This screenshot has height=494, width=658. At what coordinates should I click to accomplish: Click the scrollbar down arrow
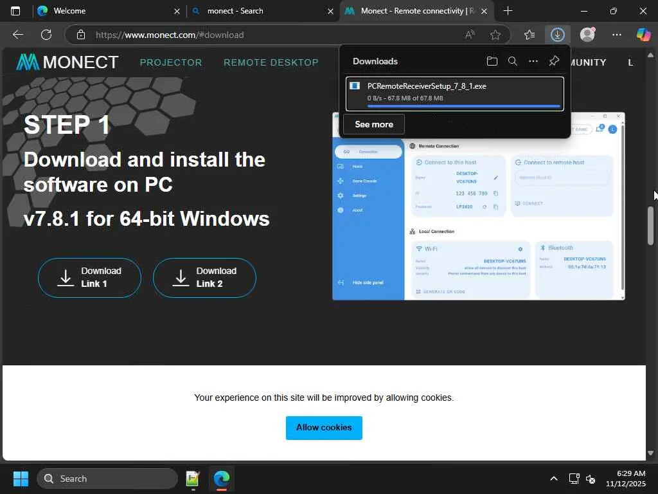[650, 453]
